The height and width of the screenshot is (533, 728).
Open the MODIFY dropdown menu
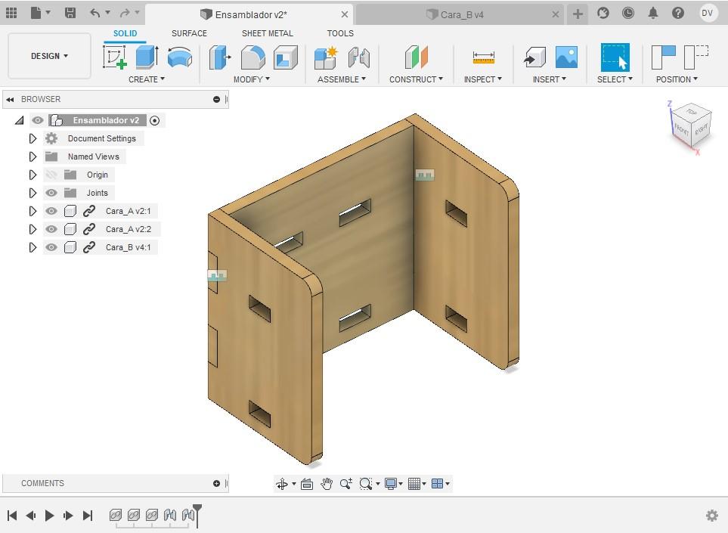click(x=251, y=79)
